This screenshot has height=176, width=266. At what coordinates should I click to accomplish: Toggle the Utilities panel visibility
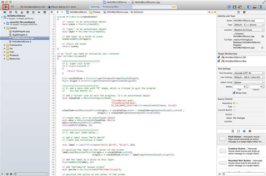pos(260,7)
